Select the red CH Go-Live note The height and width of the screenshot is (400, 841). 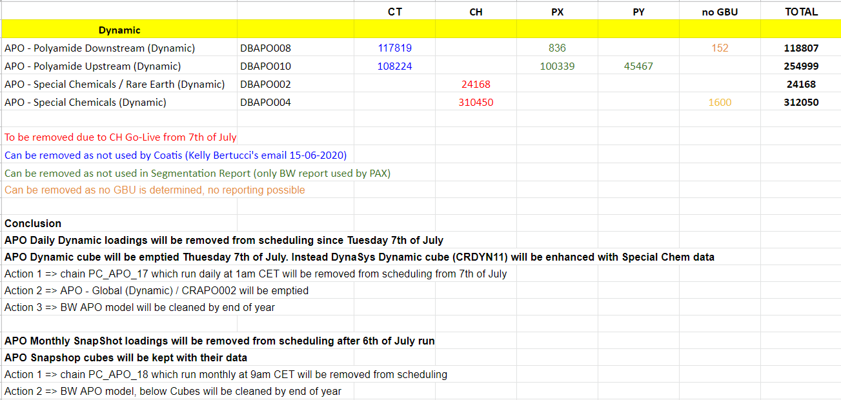(x=121, y=137)
